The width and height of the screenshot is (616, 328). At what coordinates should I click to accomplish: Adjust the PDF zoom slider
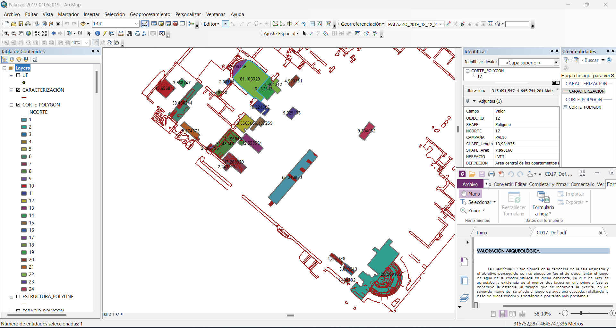point(581,313)
